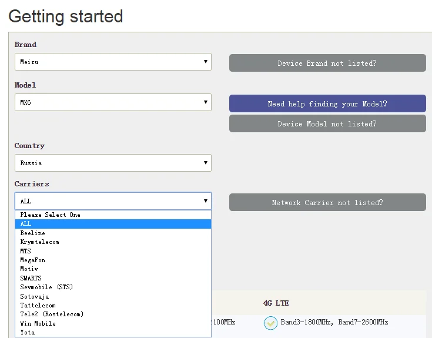
Task: Select Tattelecom carrier option
Action: 113,305
